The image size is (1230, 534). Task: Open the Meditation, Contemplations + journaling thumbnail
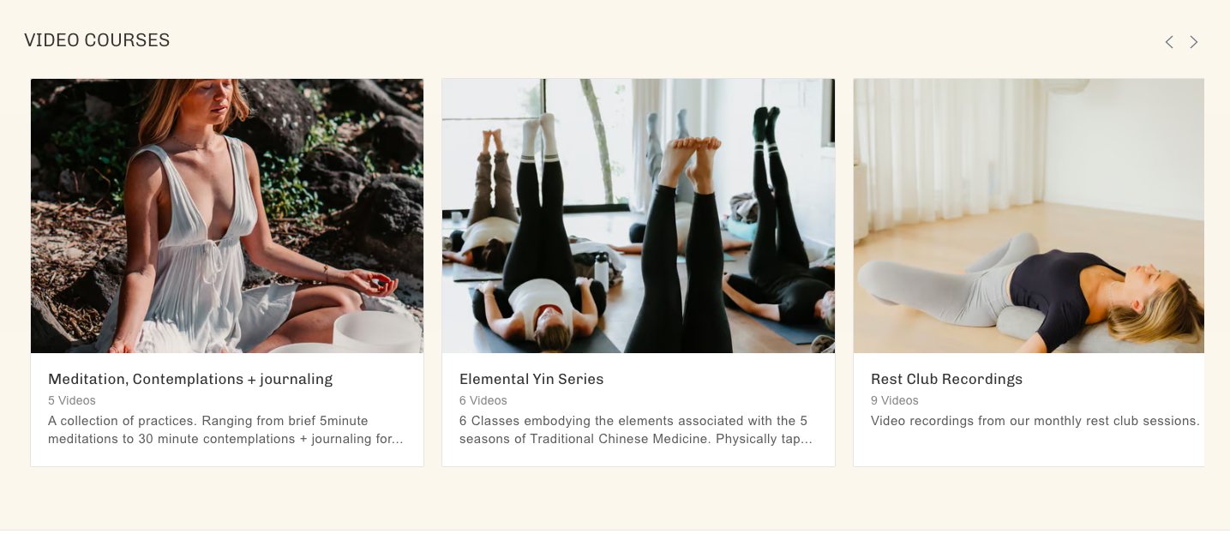(x=227, y=216)
